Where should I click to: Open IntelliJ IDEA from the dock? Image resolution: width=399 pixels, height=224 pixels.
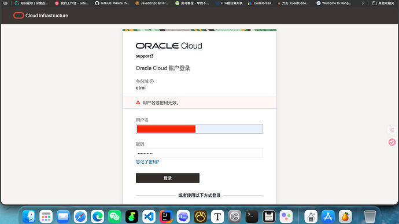coord(166,216)
